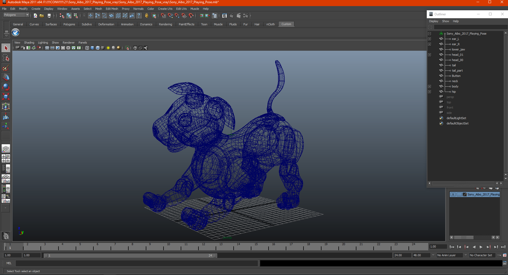Screen dimensions: 508x275
Task: Open the Script Editor icon at bottom right
Action: tap(505, 263)
